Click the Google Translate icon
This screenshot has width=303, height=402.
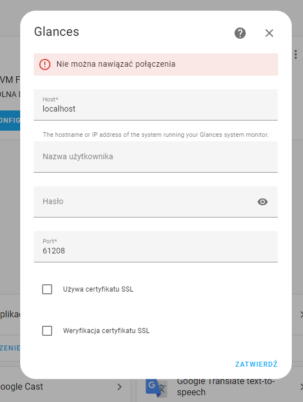[157, 387]
